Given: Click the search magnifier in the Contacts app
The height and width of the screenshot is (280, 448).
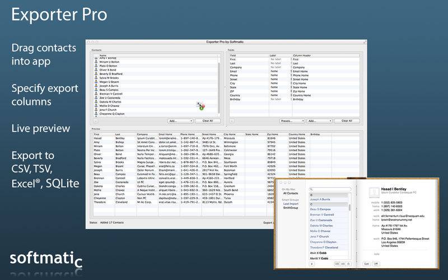Looking at the screenshot, I should point(312,189).
